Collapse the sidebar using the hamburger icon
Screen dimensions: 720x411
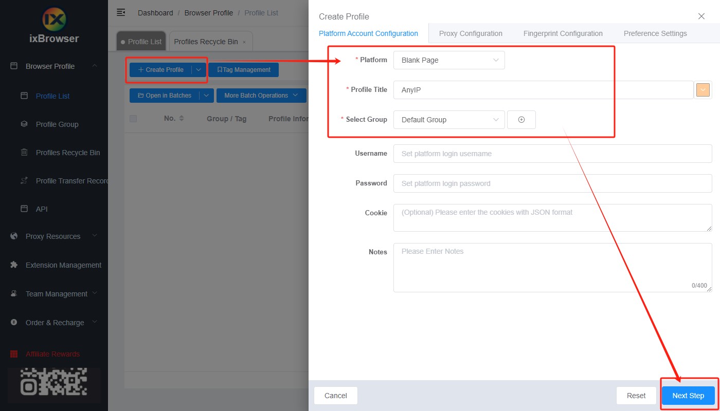point(121,12)
